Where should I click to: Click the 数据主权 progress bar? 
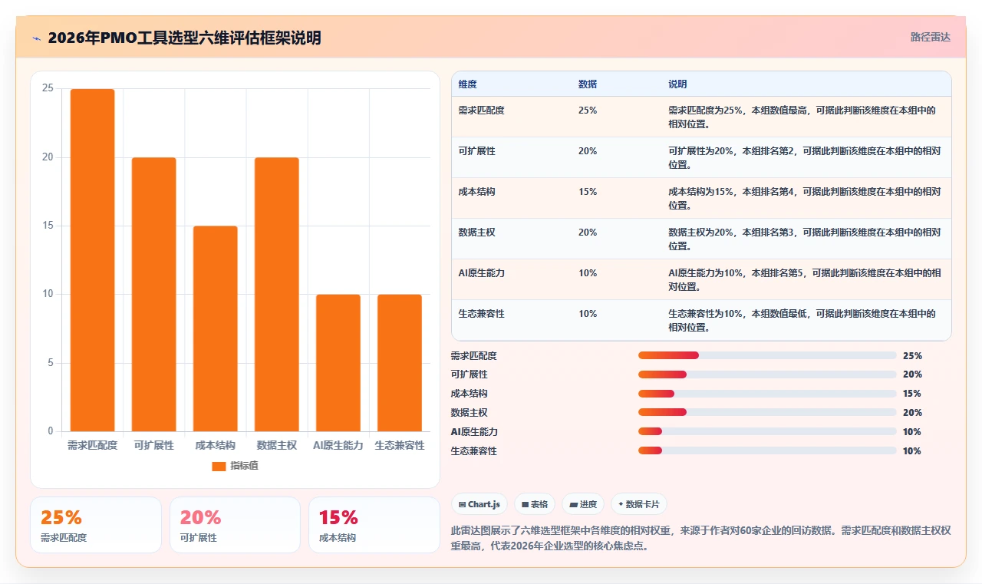[767, 413]
